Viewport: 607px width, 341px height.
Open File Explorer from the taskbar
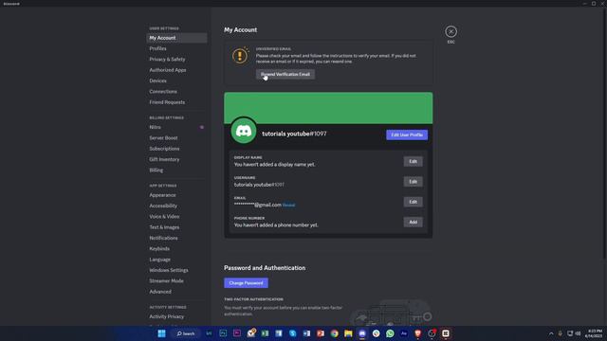point(348,333)
